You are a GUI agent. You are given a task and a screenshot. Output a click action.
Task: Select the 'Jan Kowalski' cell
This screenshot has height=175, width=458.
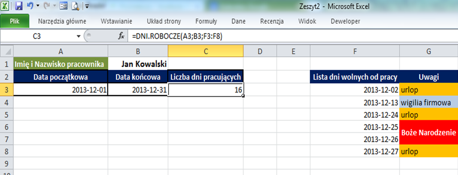138,64
